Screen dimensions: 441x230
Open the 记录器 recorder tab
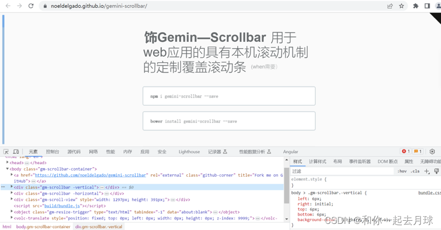tap(217, 152)
